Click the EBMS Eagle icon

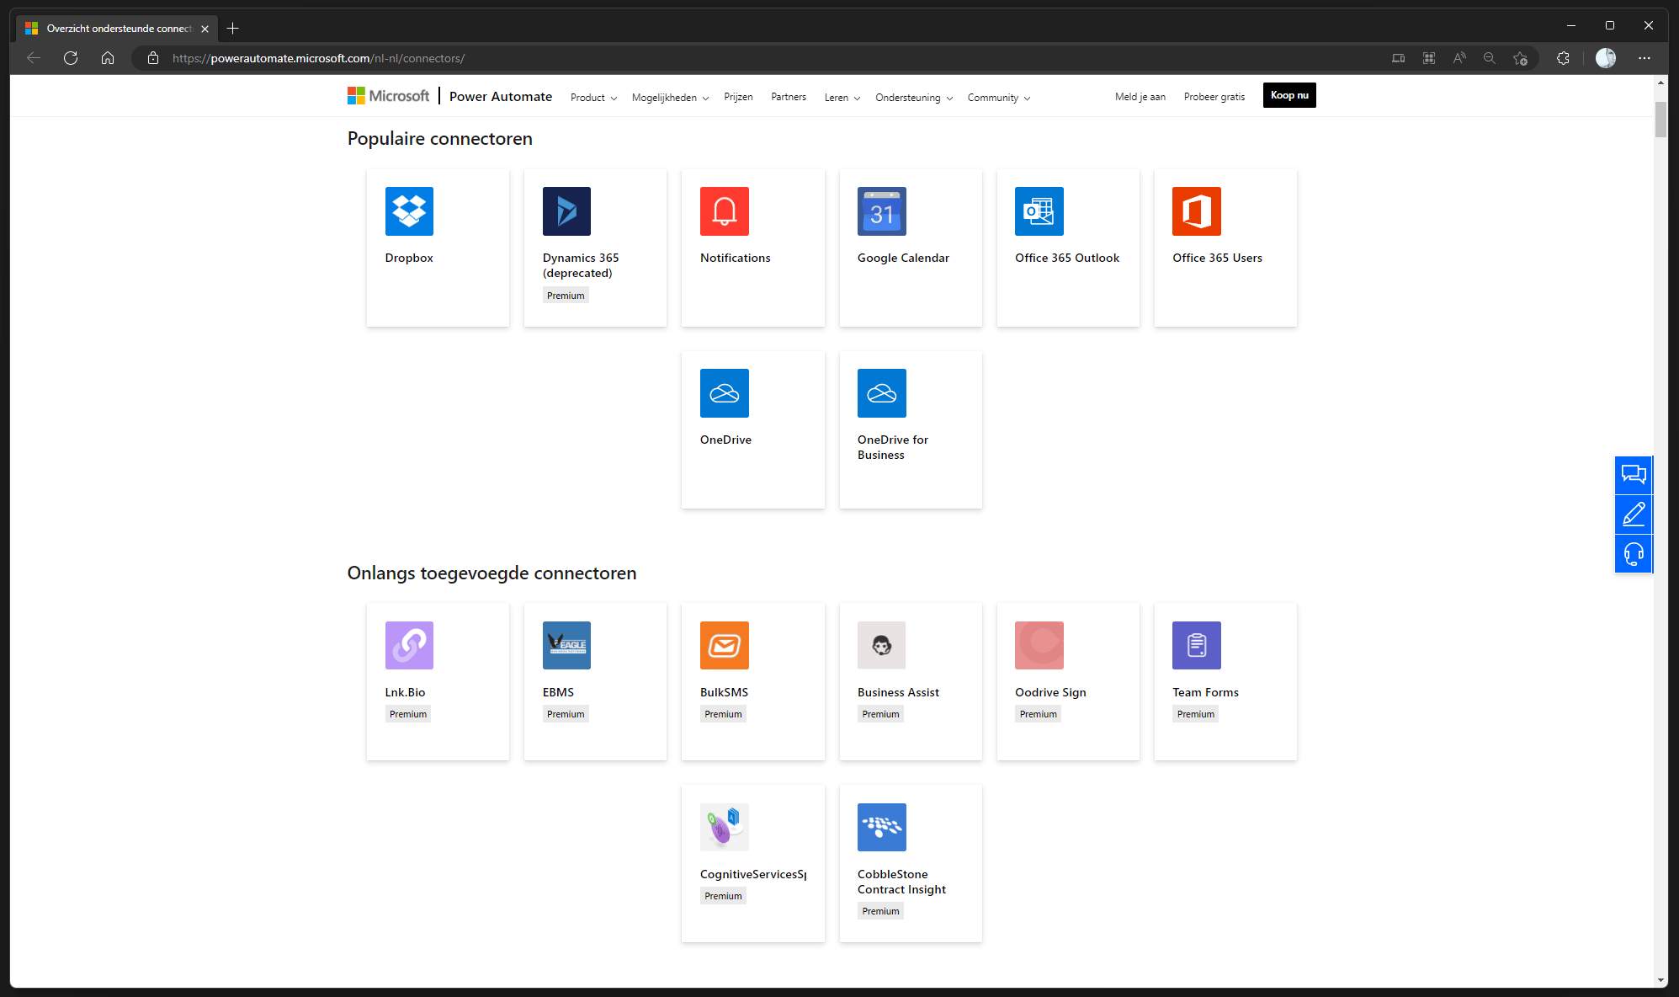coord(566,646)
